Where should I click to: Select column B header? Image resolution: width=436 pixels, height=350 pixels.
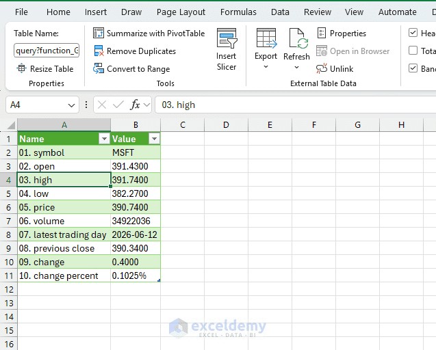click(x=136, y=125)
